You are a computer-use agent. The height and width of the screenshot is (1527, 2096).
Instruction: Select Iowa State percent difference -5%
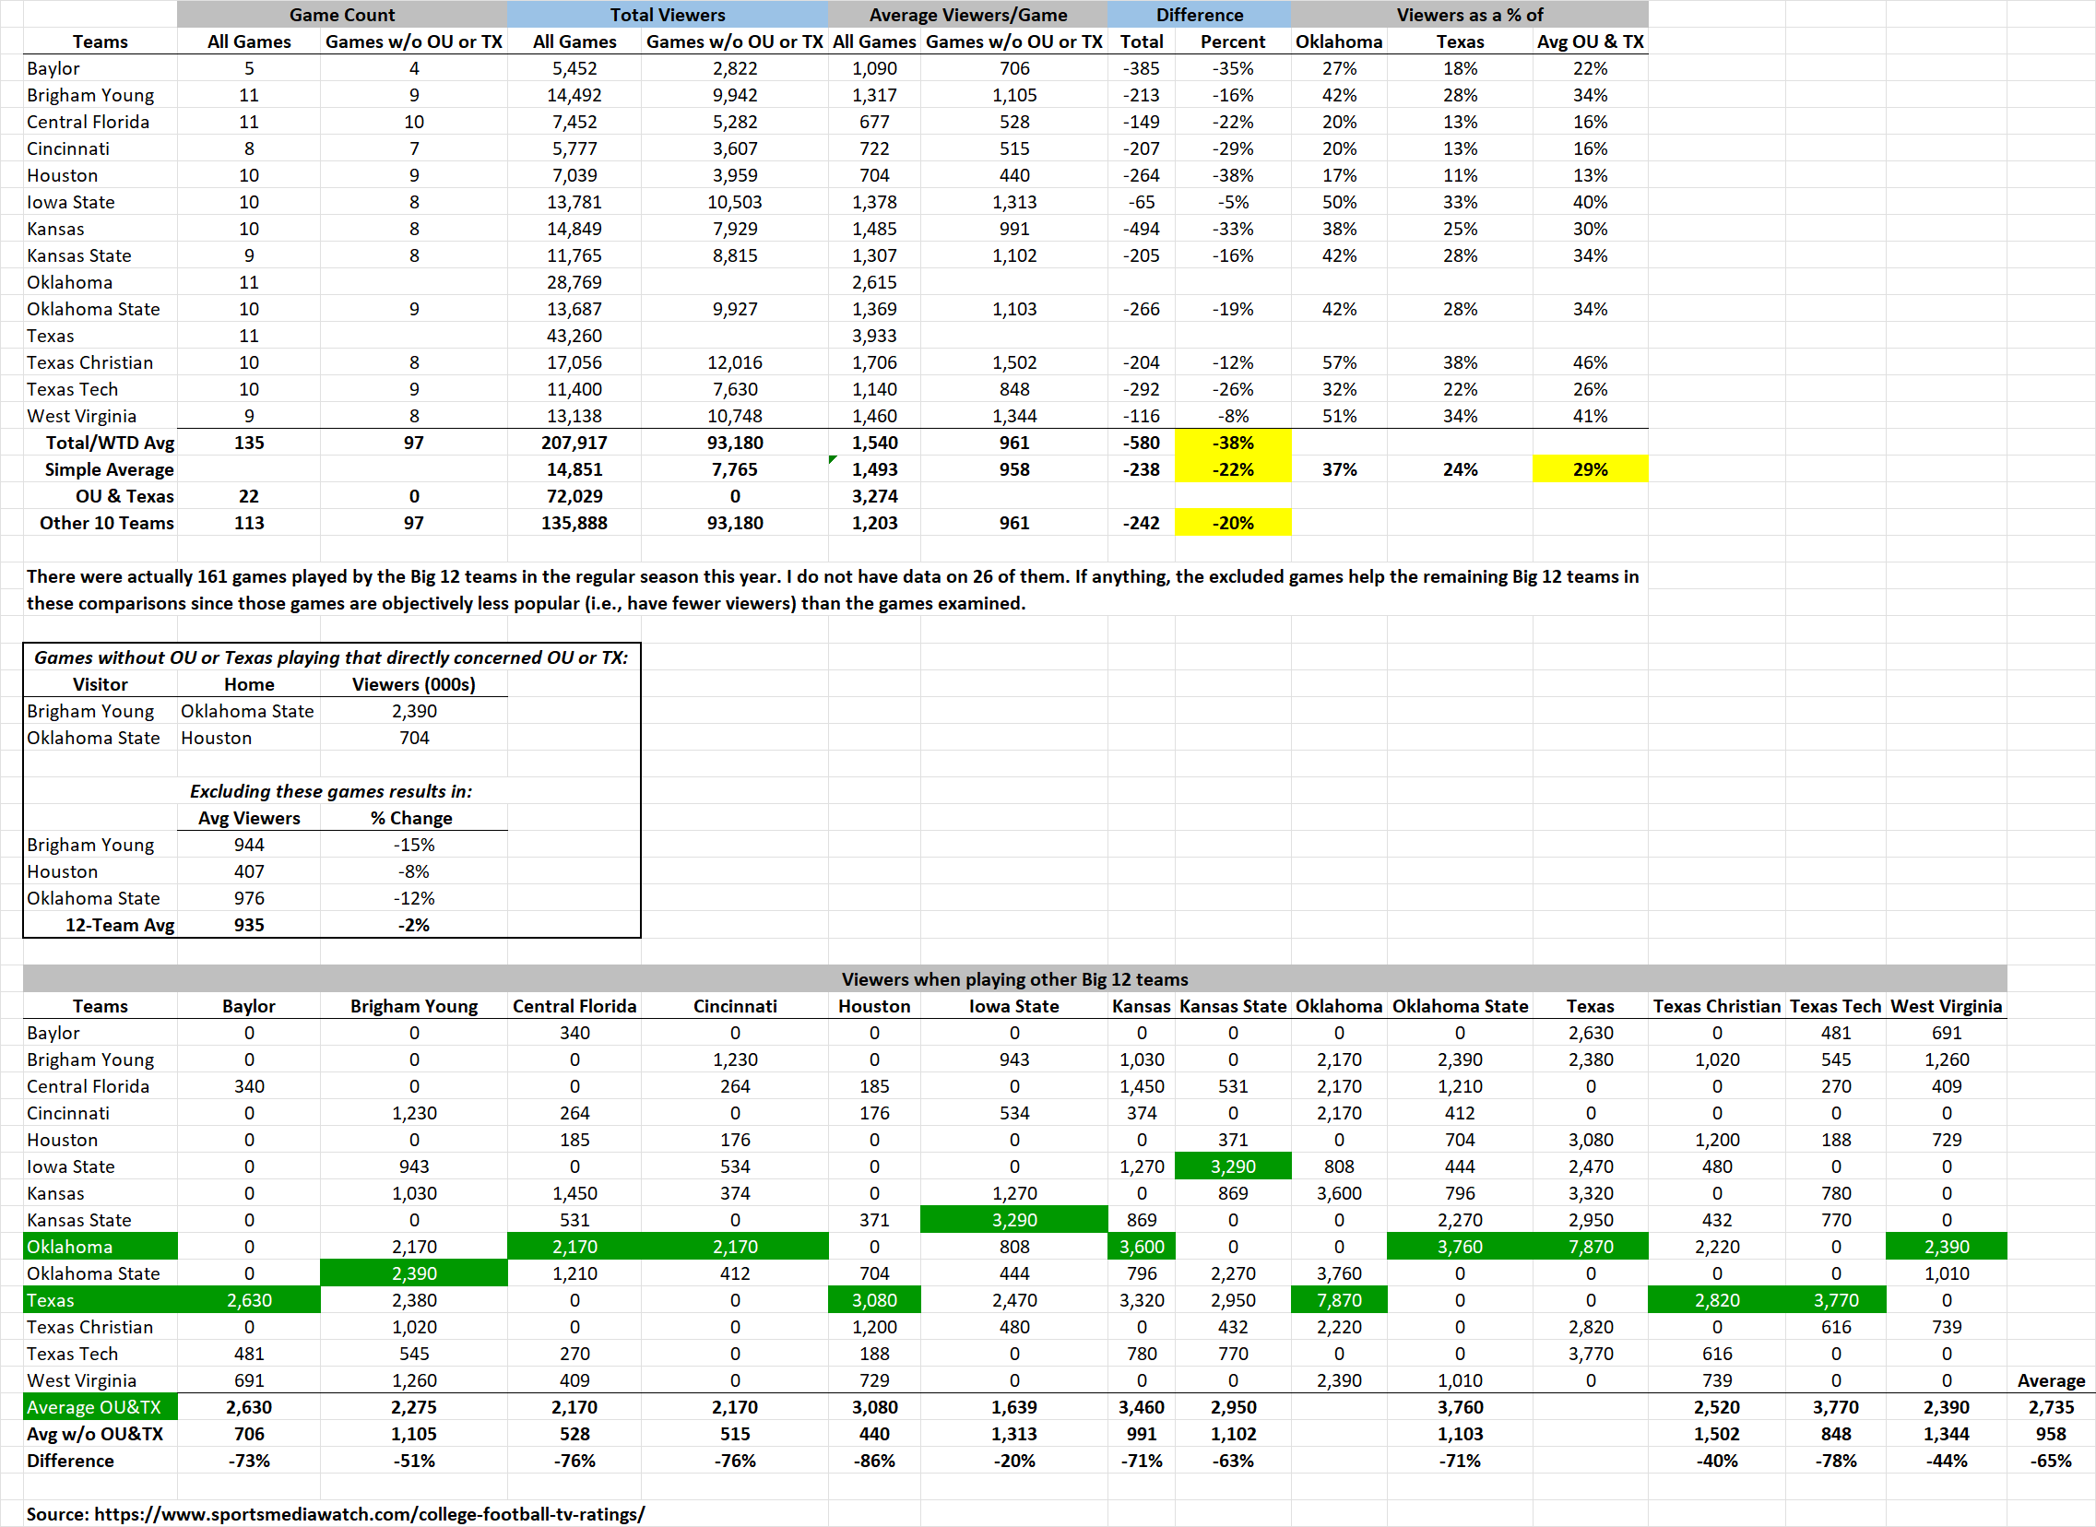click(1233, 203)
